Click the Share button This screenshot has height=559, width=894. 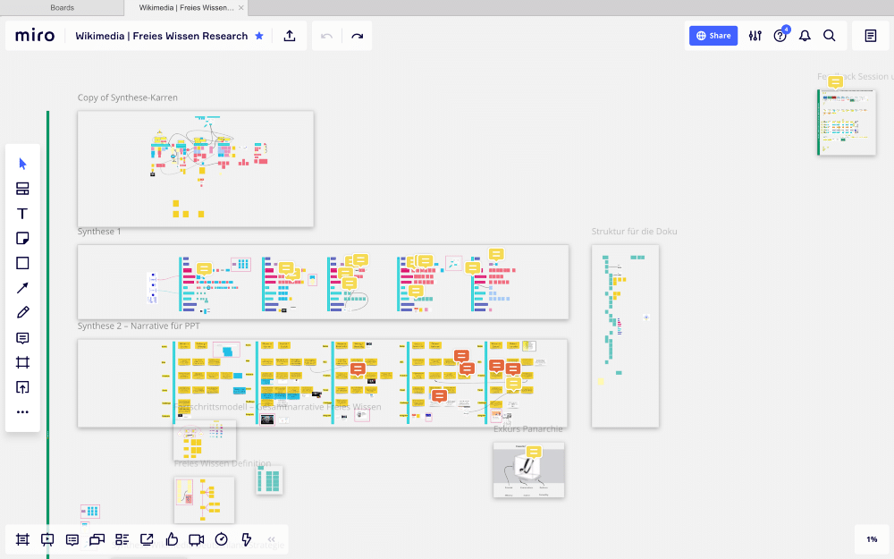(x=713, y=36)
